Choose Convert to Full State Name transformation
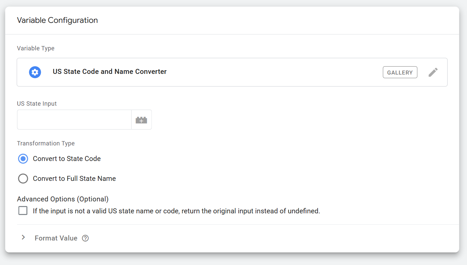Image resolution: width=467 pixels, height=265 pixels. point(23,179)
